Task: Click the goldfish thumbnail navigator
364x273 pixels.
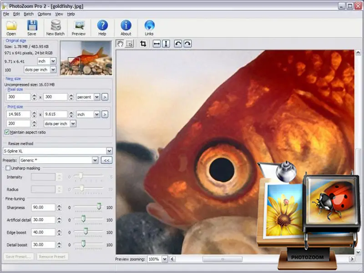Action: pos(86,58)
